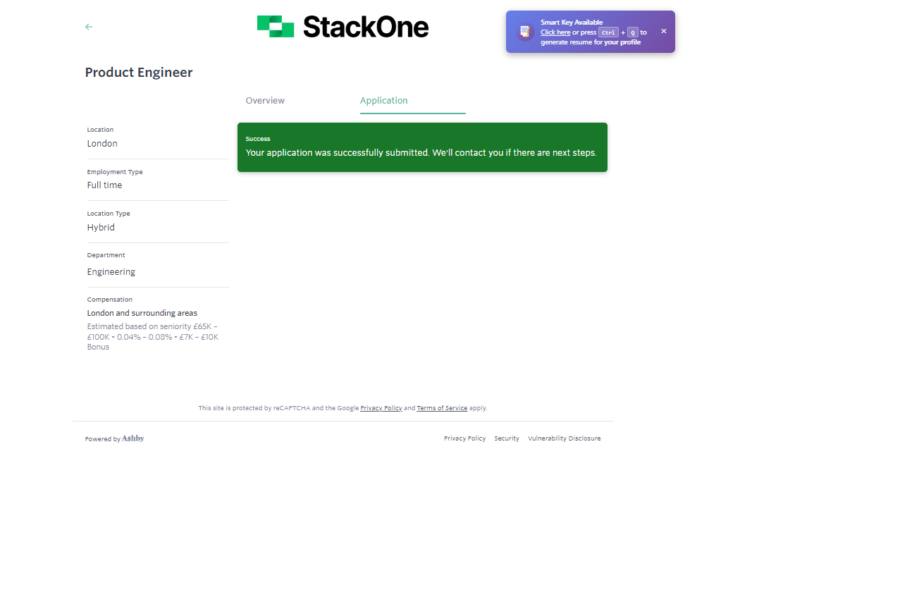Open the Security footer link
This screenshot has width=900, height=609.
coord(507,438)
